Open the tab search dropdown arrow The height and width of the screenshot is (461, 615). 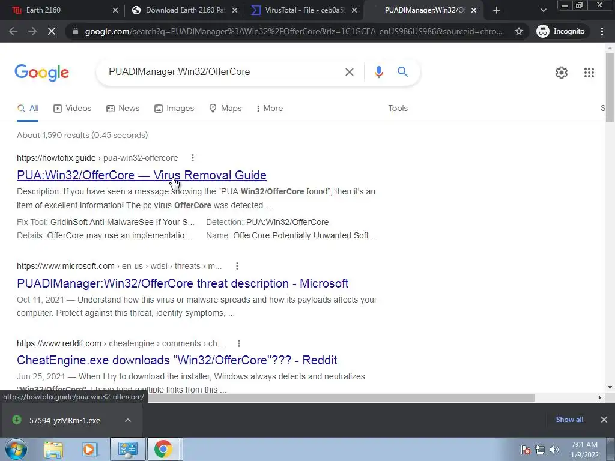coord(543,10)
